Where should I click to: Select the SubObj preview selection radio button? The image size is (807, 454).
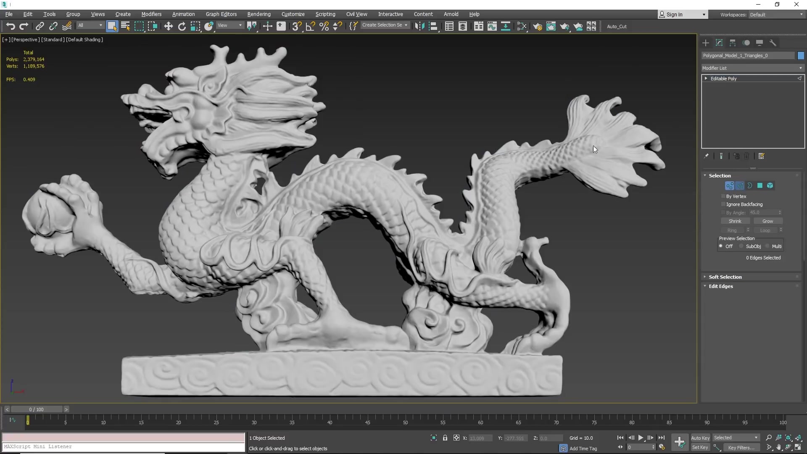742,246
